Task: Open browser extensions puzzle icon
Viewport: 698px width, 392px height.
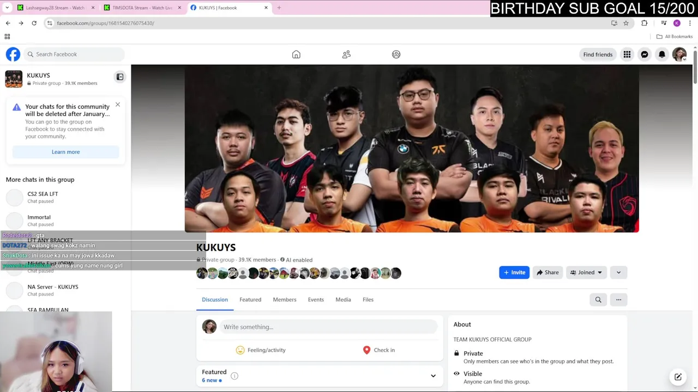Action: 645,23
